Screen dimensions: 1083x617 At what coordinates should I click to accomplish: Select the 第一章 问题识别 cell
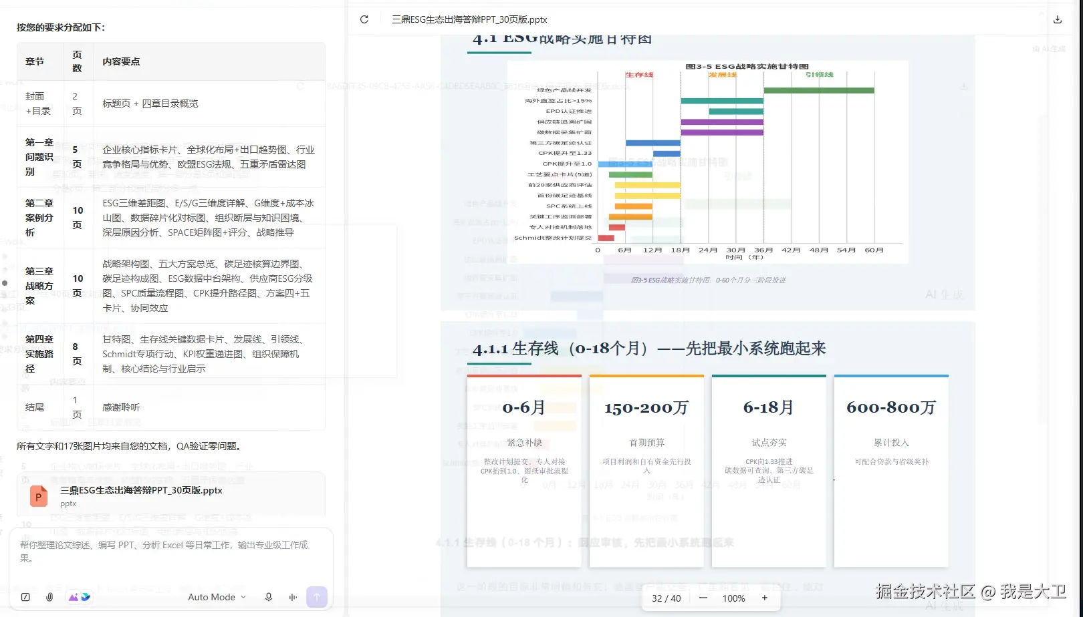coord(39,157)
